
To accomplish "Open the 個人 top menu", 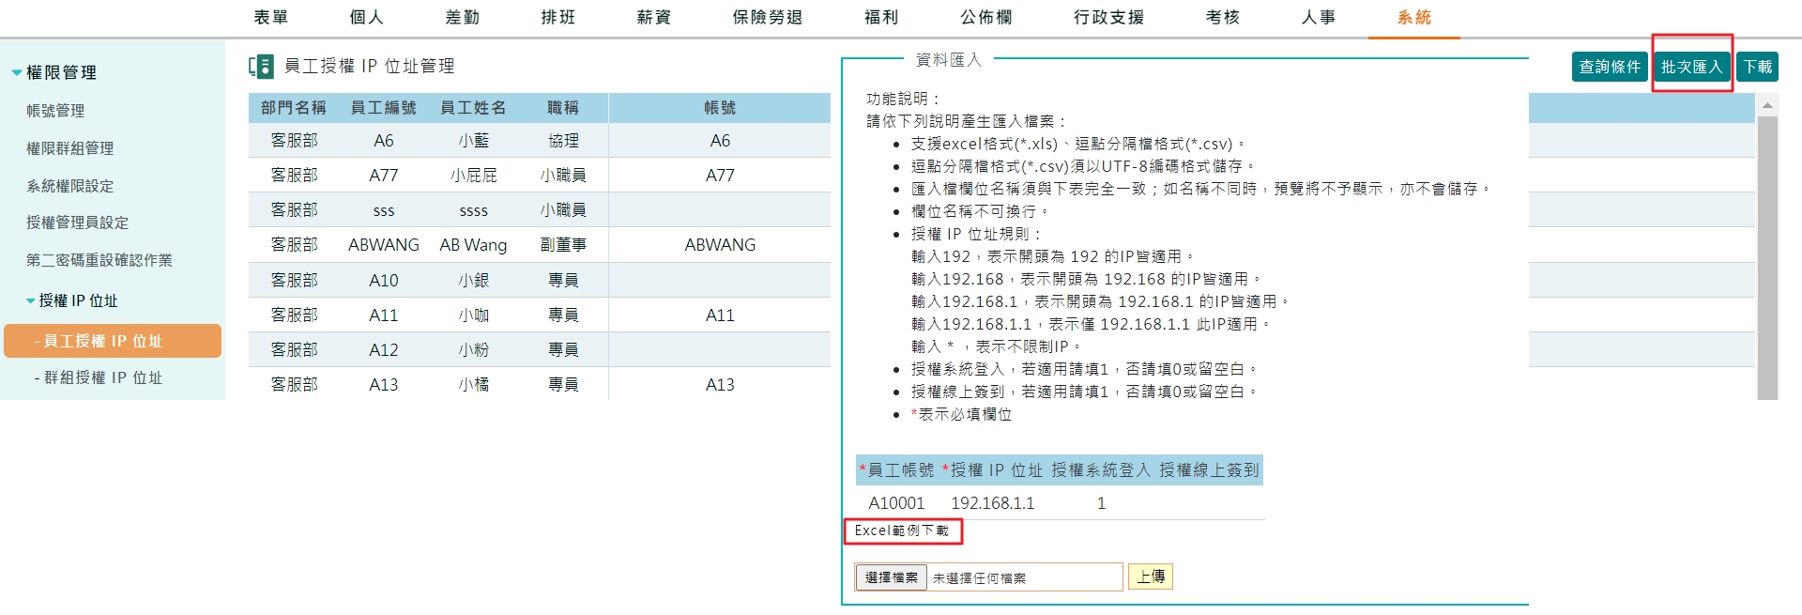I will coord(367,17).
